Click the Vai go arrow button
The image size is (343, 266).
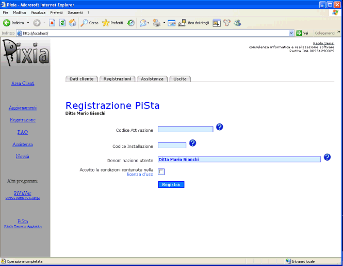(x=302, y=33)
